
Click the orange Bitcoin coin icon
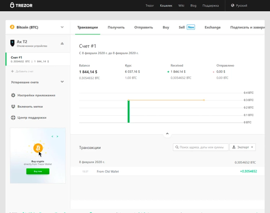12,27
